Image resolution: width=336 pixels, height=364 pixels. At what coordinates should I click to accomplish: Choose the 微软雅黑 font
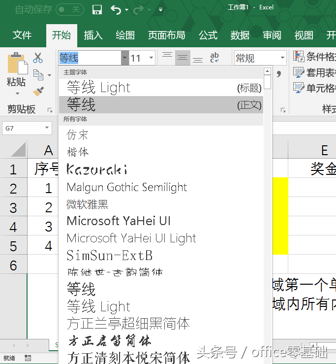[161, 204]
